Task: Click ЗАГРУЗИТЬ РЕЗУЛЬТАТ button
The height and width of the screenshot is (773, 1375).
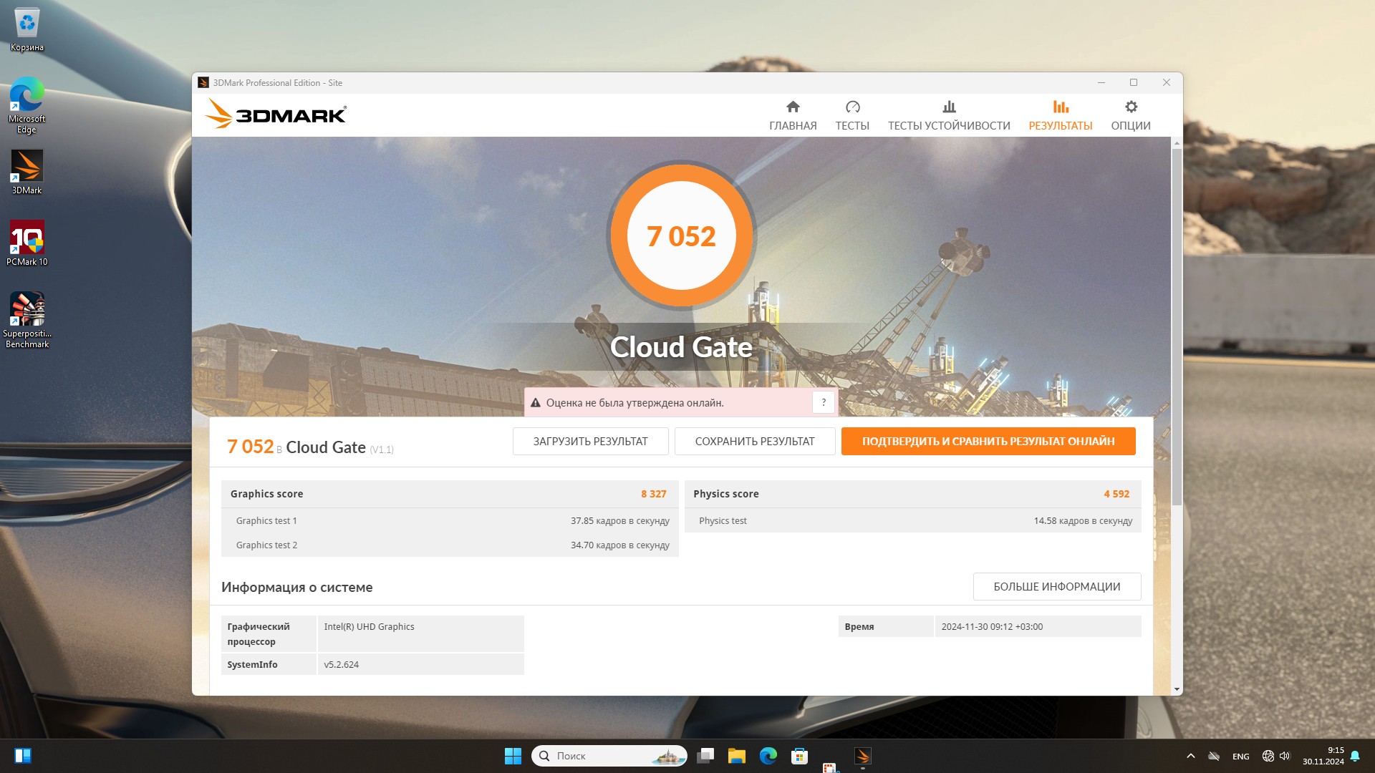Action: (x=590, y=442)
